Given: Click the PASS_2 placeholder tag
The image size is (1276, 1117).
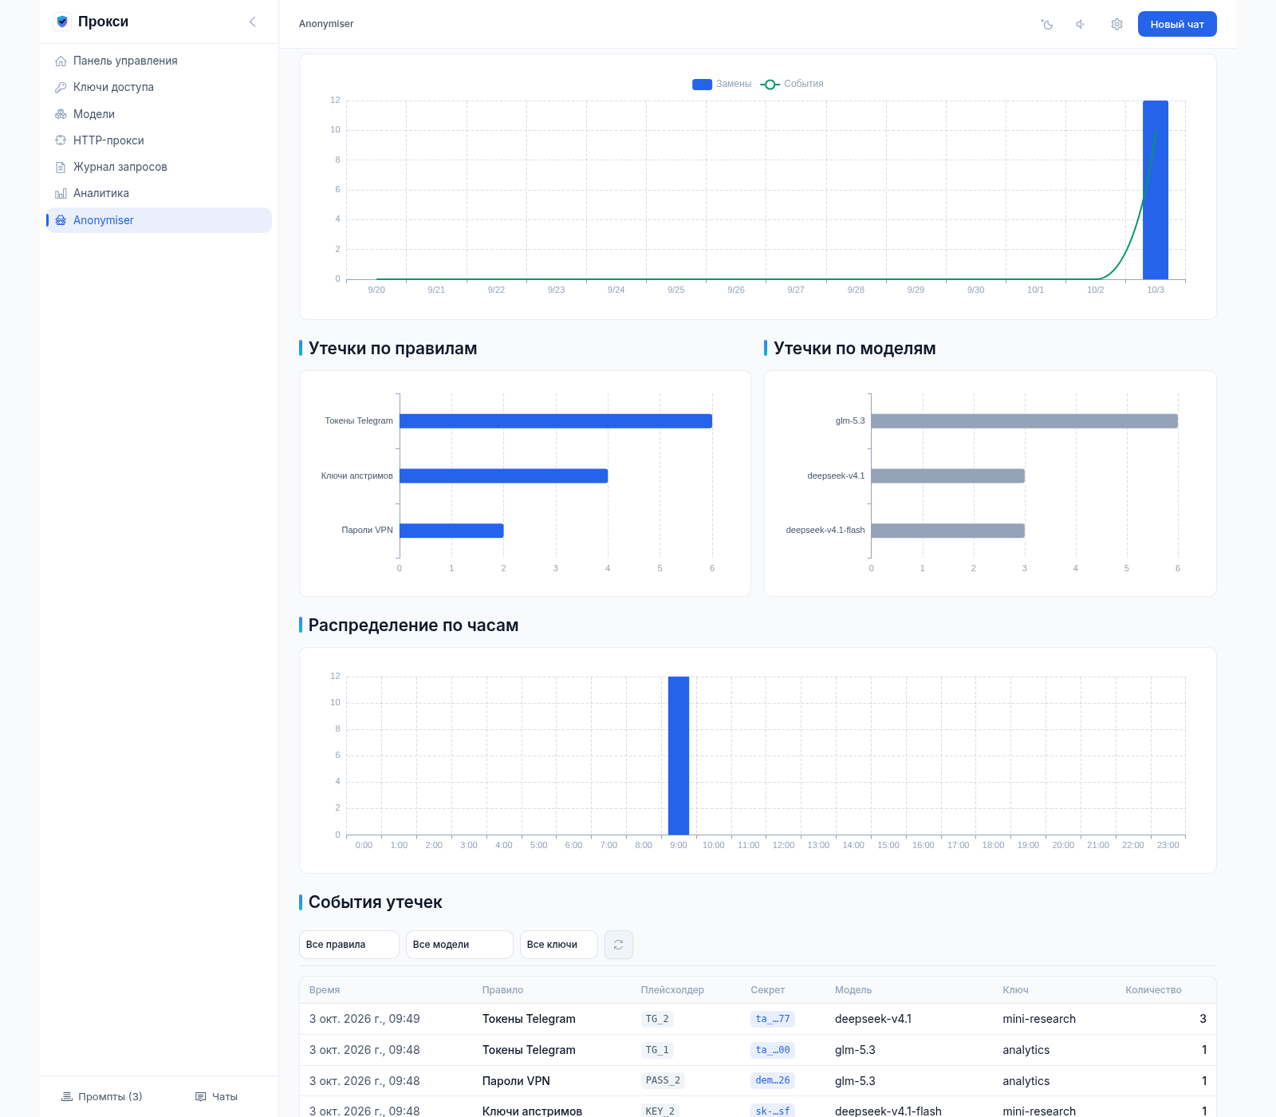Looking at the screenshot, I should point(663,1081).
